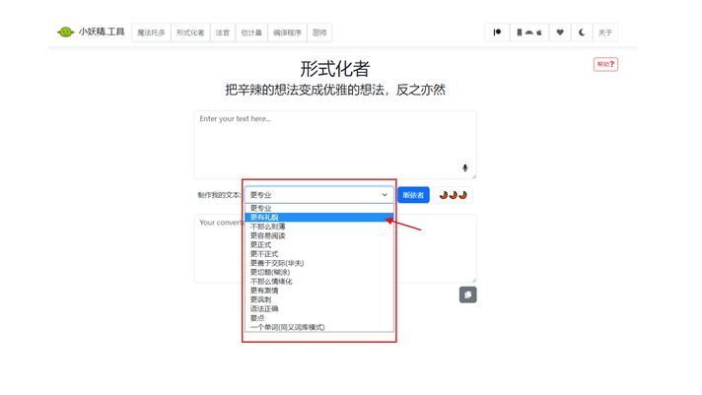
Task: Select the 更讽刺 option
Action: [x=319, y=299]
